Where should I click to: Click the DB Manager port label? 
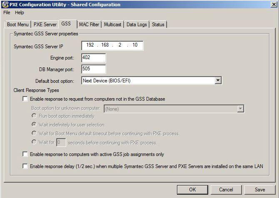57,69
